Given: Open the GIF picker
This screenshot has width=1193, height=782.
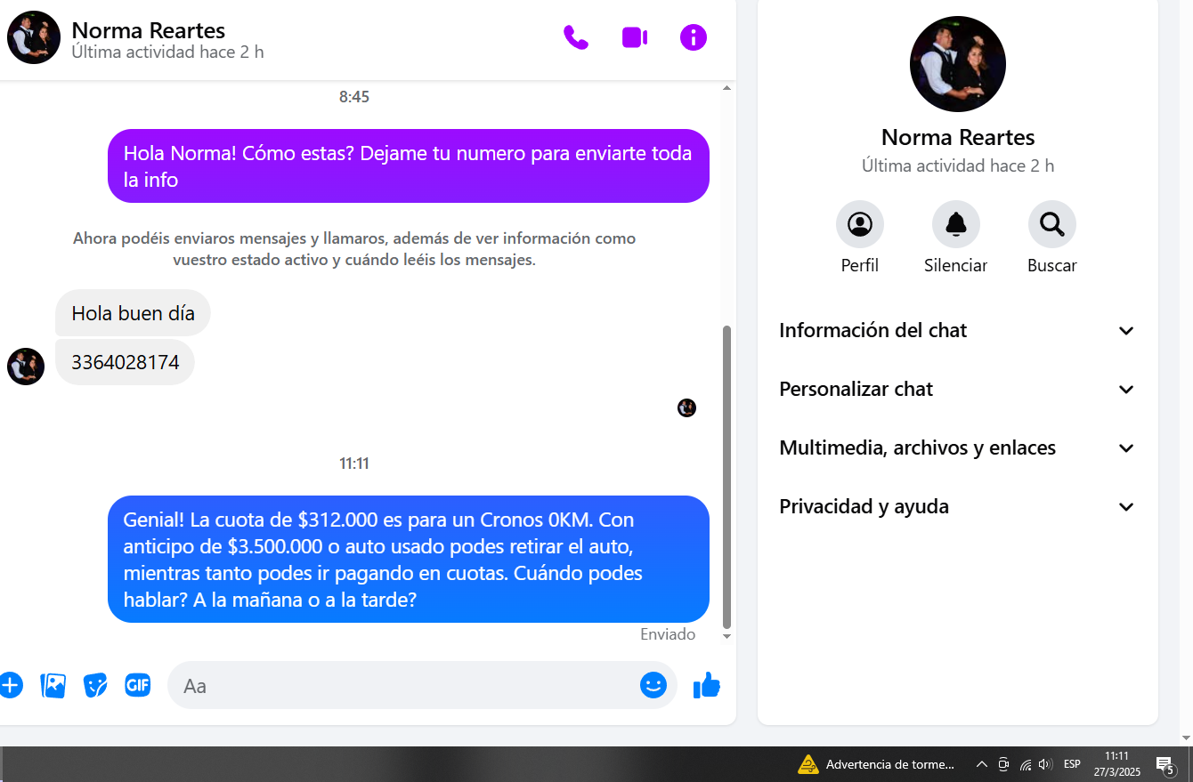Looking at the screenshot, I should click(x=138, y=685).
